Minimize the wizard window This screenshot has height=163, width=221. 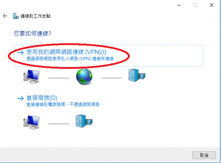click(x=179, y=5)
